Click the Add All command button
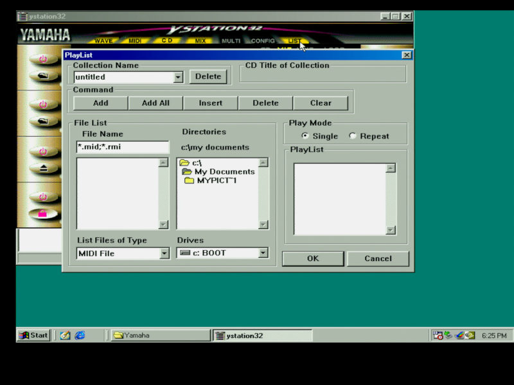Screen dimensions: 514x385 pos(155,103)
